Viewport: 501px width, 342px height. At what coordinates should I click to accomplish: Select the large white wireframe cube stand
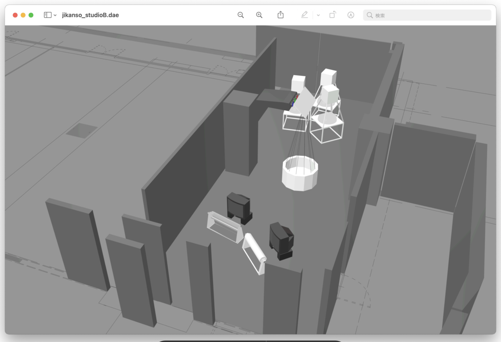(x=327, y=129)
